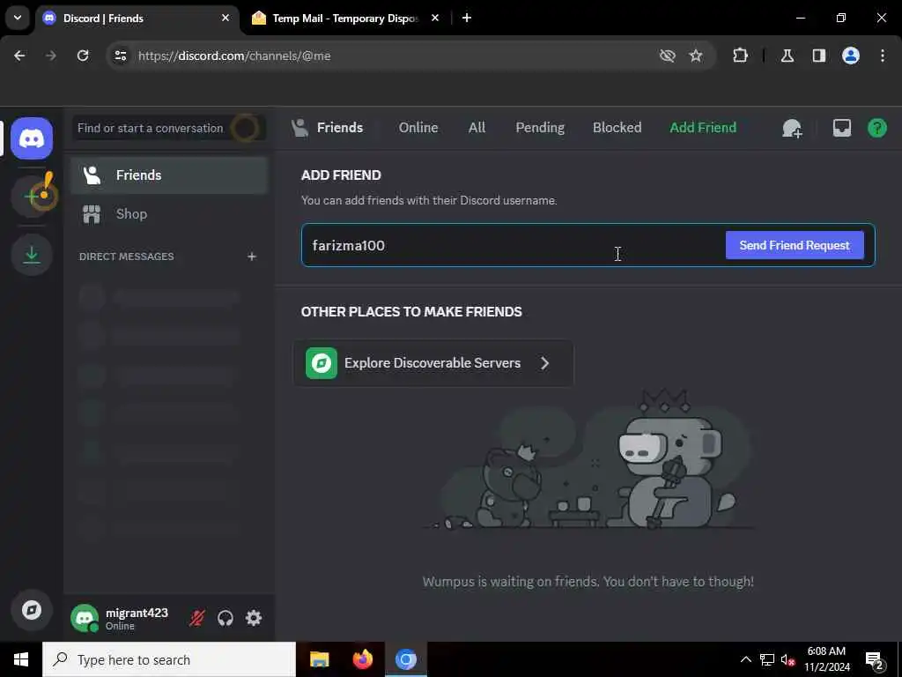Close the Discord browser tab
The height and width of the screenshot is (677, 902).
(225, 19)
